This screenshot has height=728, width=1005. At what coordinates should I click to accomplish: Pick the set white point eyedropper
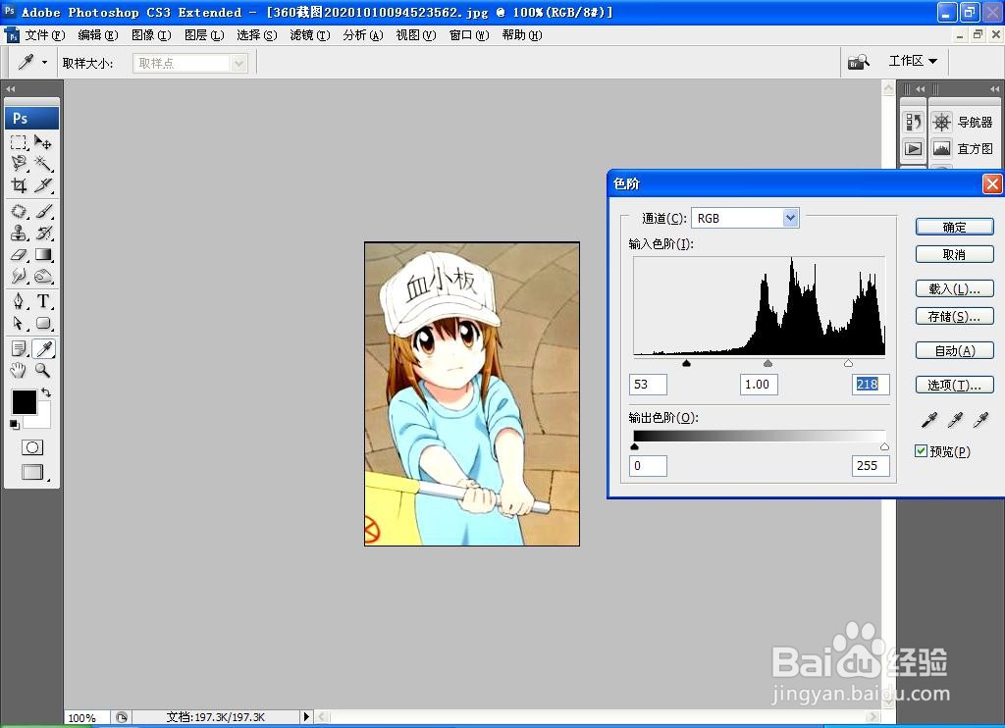[980, 420]
